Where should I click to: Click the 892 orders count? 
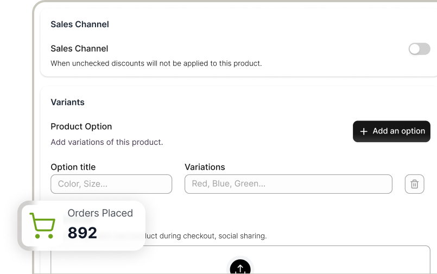pos(83,233)
